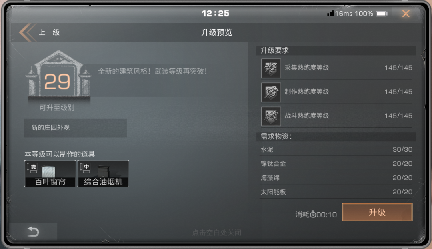The height and width of the screenshot is (249, 432).
Task: Click the 消耗 timer clock icon
Action: pos(313,214)
